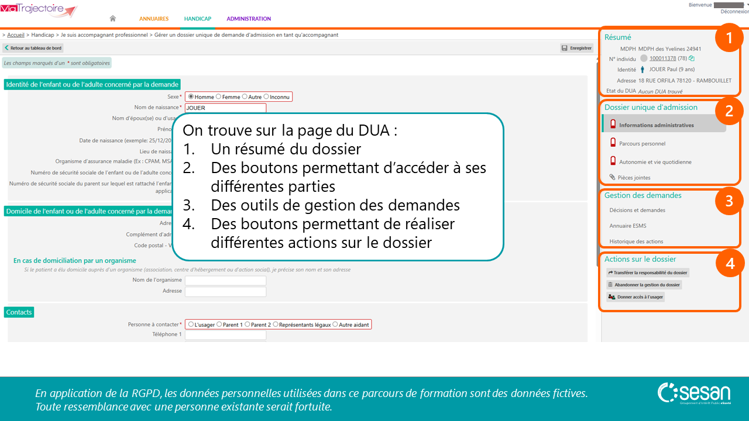This screenshot has width=749, height=421.
Task: Open the ANNUAIRES menu
Action: point(154,19)
